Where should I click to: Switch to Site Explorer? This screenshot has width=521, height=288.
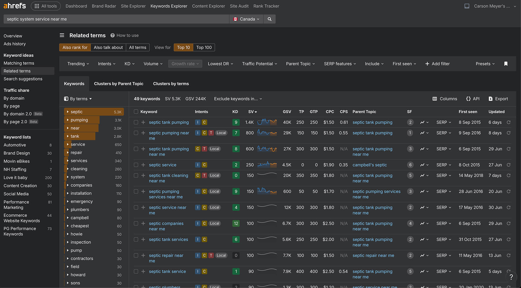tap(133, 6)
